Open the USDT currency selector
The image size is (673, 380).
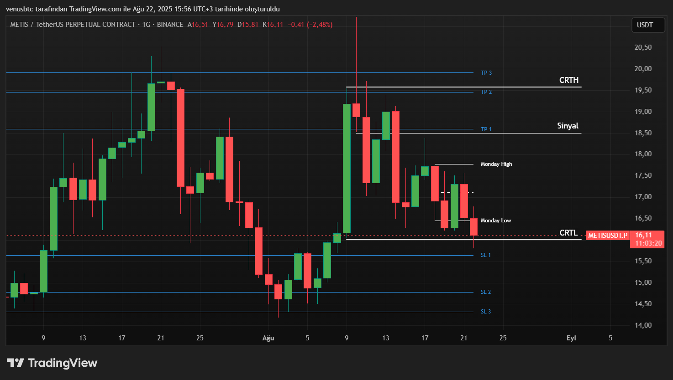click(647, 25)
